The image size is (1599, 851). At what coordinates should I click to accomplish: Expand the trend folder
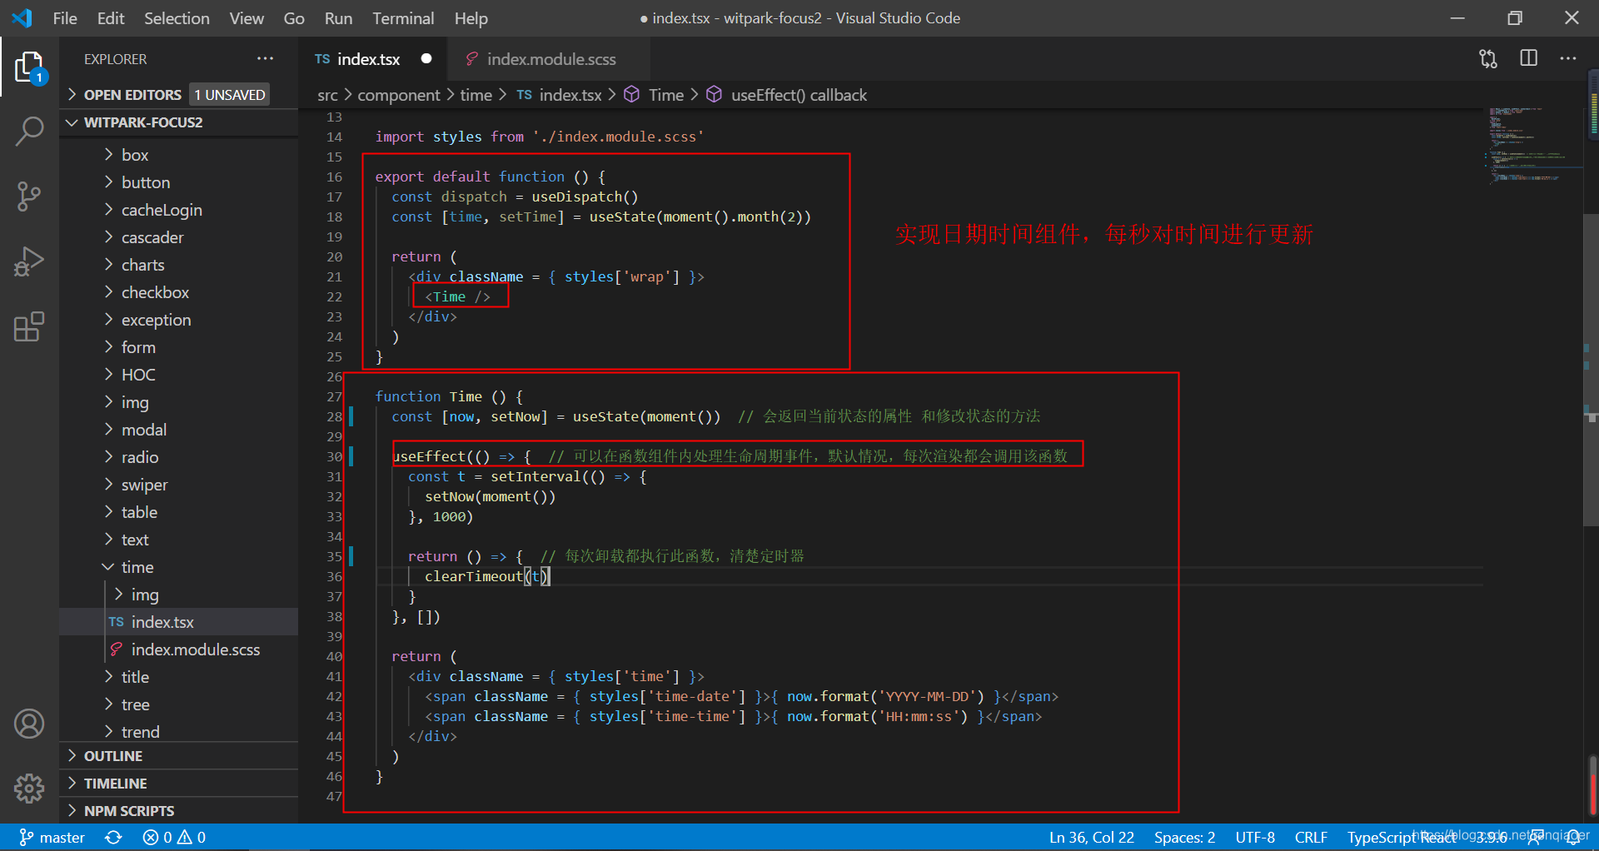(x=179, y=732)
